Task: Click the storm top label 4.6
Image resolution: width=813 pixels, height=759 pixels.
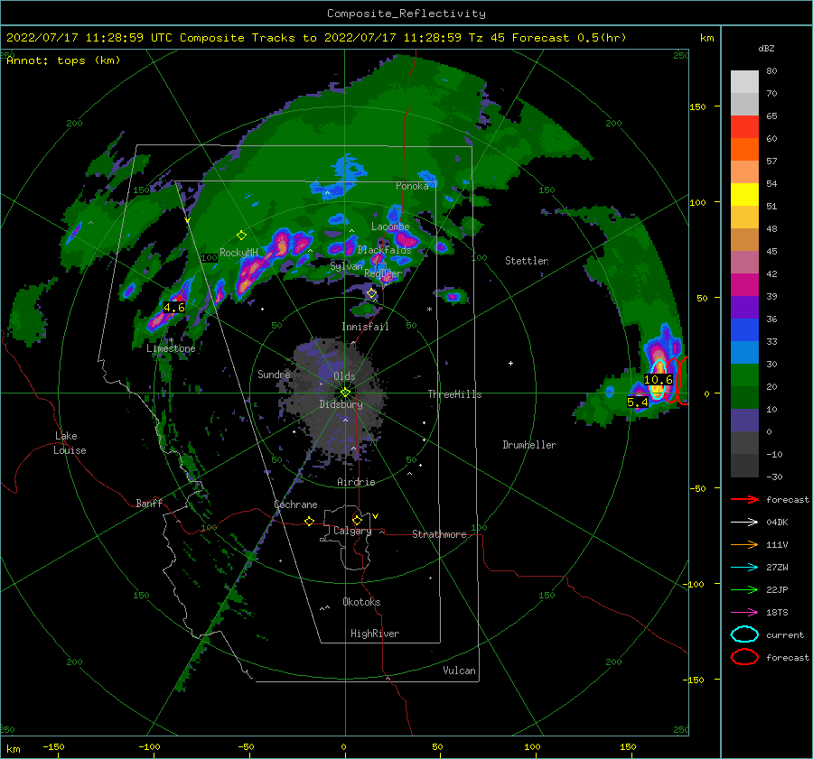Action: (174, 308)
